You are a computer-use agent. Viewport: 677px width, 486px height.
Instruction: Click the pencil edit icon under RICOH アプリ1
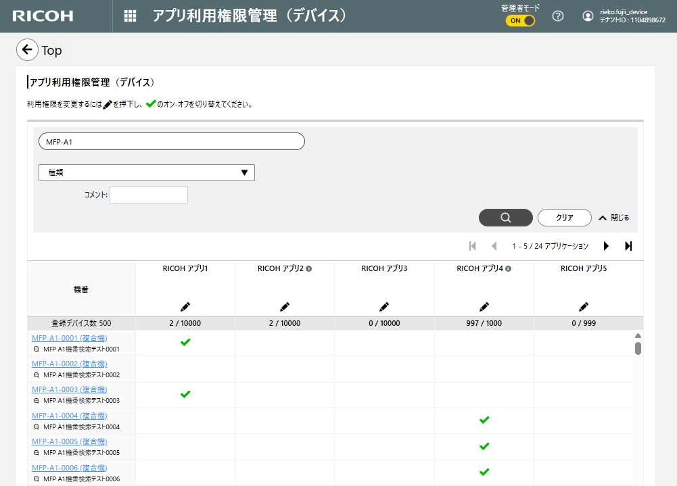185,306
